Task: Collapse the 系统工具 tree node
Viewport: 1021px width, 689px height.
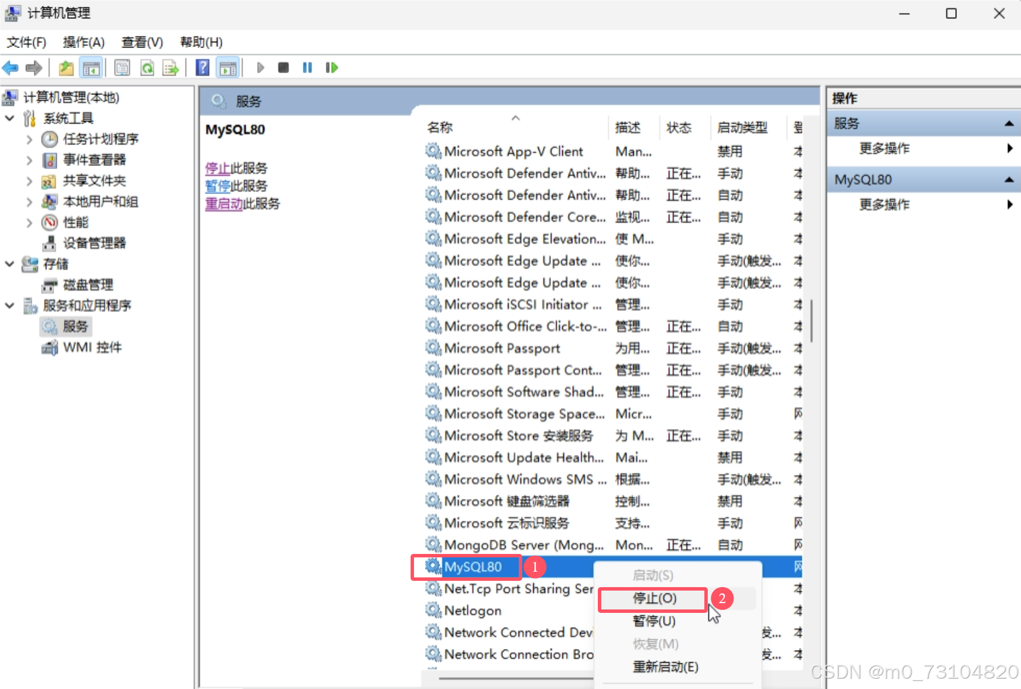Action: [x=10, y=118]
